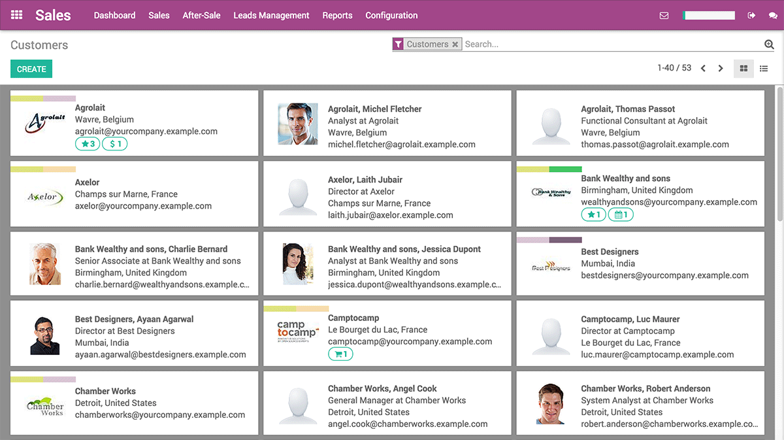View Bank Wealthy and sons meetings badge
Image resolution: width=784 pixels, height=440 pixels.
[x=621, y=214]
